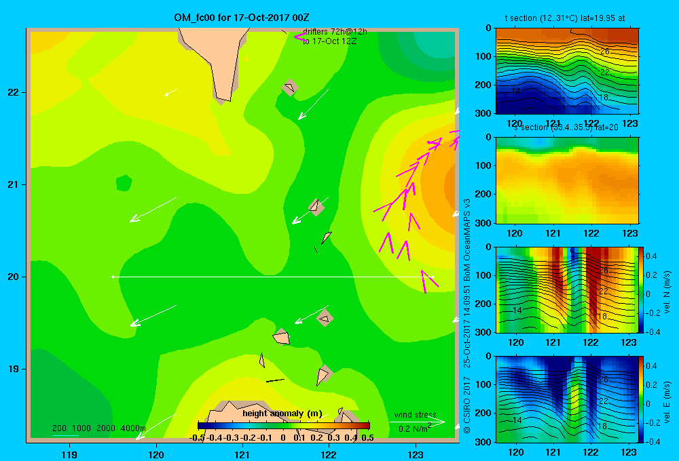
Task: Click longitude 123 tick label below main map
Action: click(416, 454)
